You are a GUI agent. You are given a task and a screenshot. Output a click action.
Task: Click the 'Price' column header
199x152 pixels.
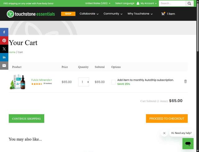pyautogui.click(x=65, y=67)
